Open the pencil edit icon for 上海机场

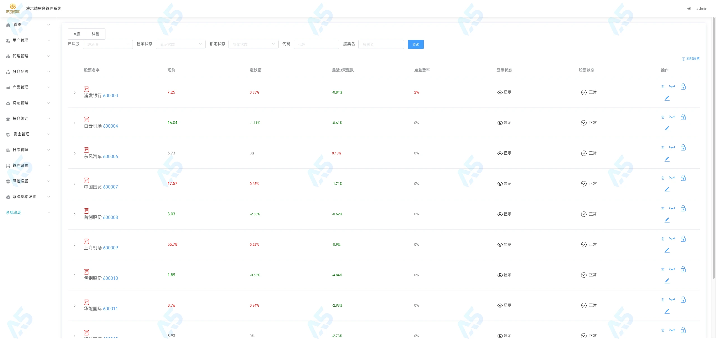(x=667, y=250)
